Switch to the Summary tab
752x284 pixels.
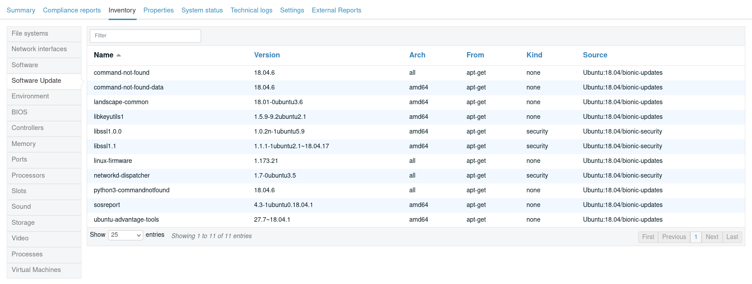21,10
